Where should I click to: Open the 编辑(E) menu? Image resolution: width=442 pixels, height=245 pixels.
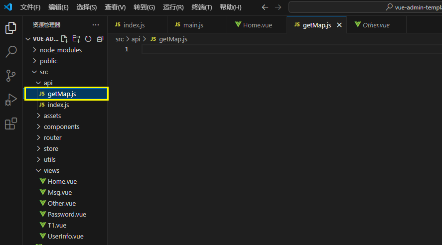click(x=58, y=7)
